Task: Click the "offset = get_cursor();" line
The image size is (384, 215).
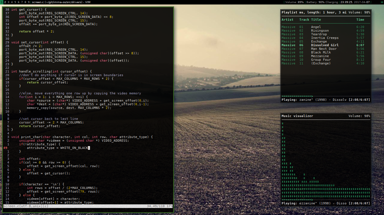Action: click(48, 173)
